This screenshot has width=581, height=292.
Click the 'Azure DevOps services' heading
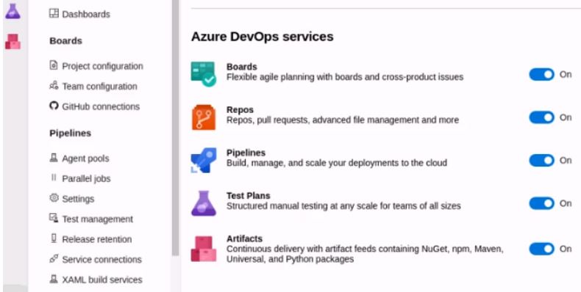coord(263,37)
